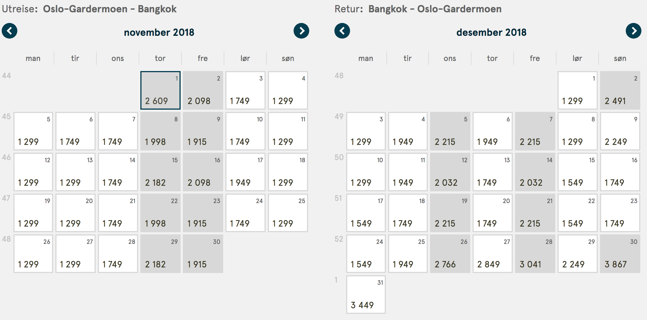Choose November 21 departure priced 1 749

pos(118,213)
